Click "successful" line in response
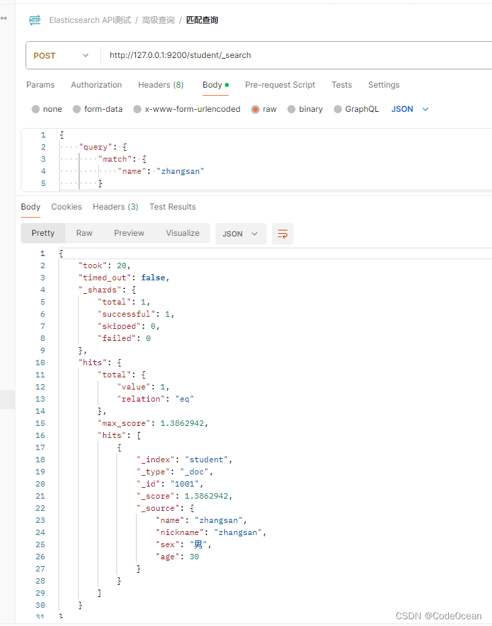This screenshot has width=492, height=626. 136,314
